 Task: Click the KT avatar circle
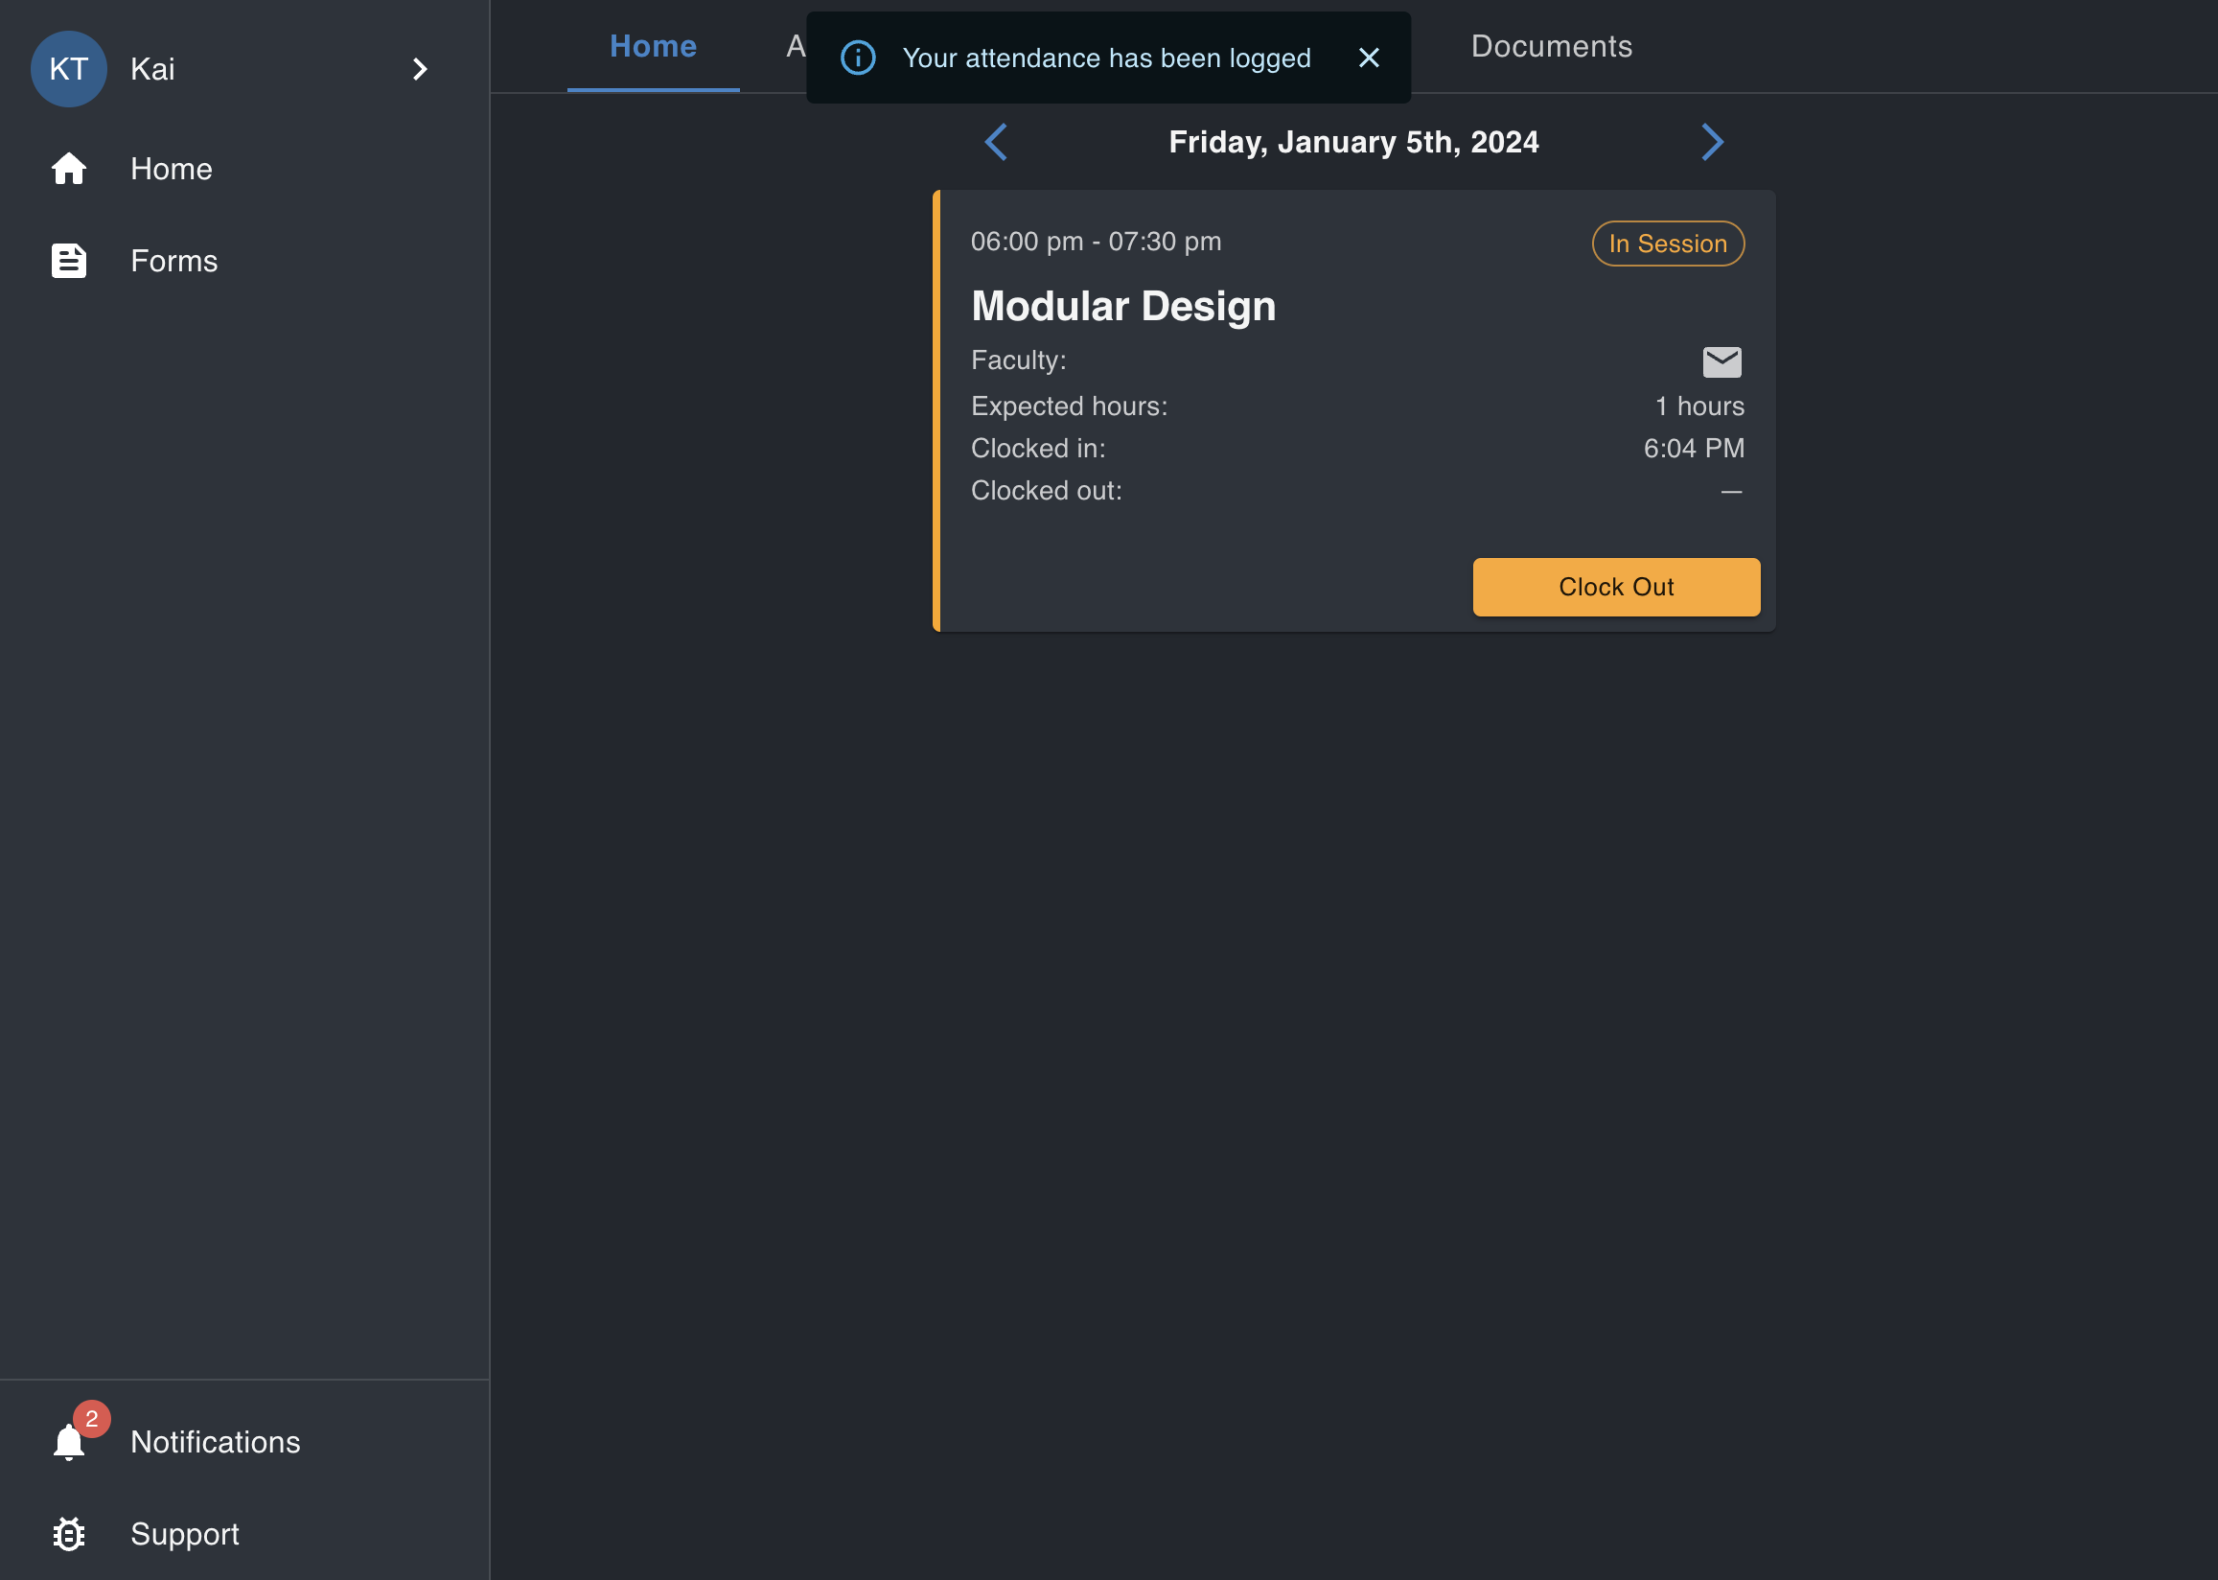(x=69, y=69)
